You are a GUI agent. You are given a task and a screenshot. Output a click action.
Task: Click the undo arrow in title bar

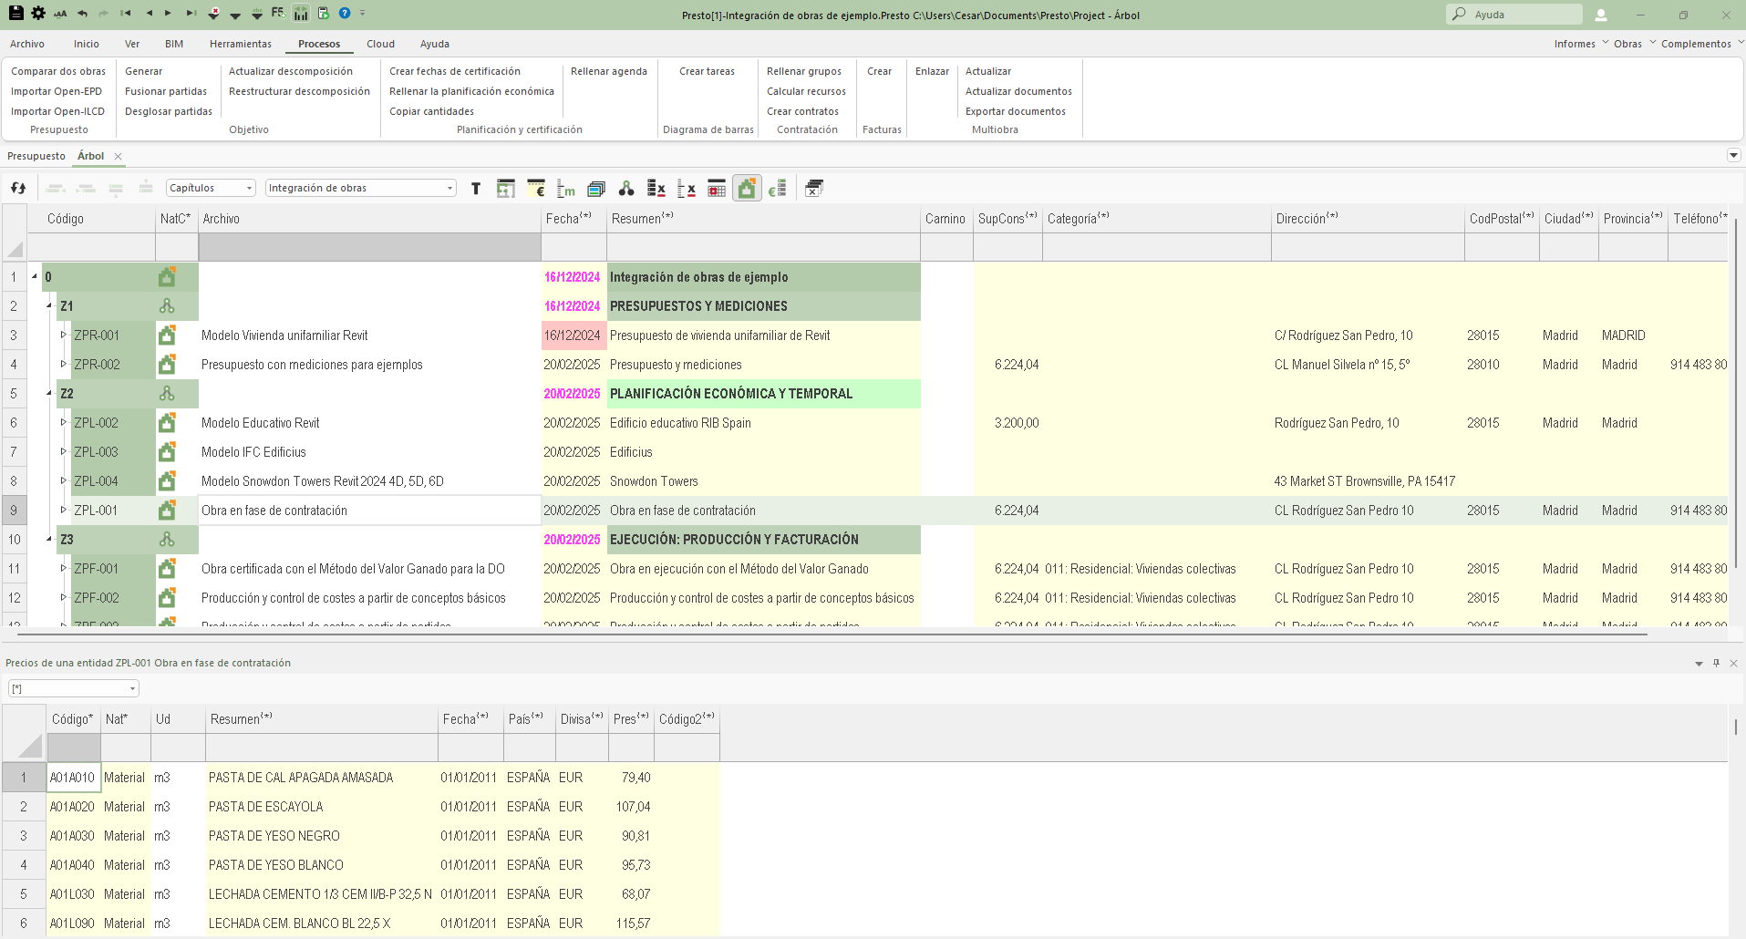pos(83,14)
